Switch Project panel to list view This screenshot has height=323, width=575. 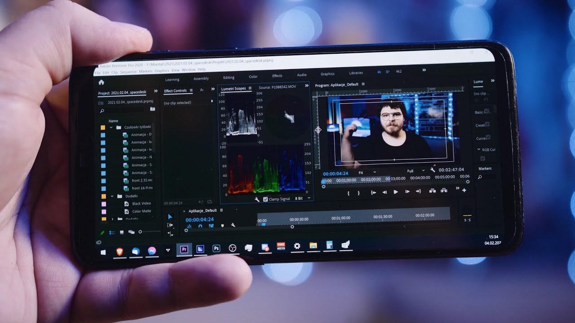point(112,233)
